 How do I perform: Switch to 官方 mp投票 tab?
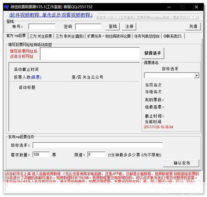(x=16, y=36)
